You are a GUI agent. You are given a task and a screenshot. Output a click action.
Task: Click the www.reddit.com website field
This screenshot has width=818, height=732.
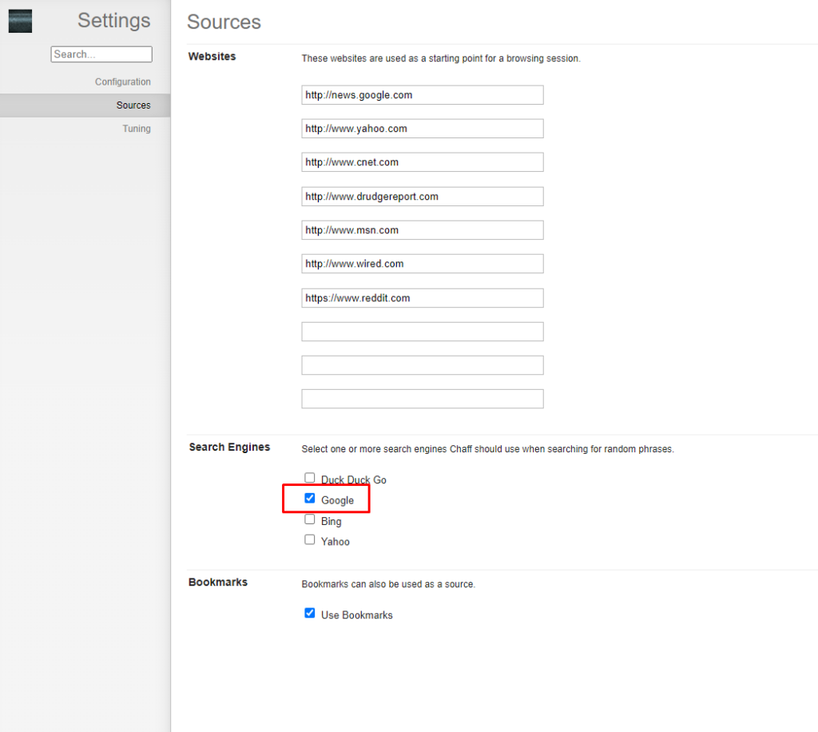pos(422,298)
